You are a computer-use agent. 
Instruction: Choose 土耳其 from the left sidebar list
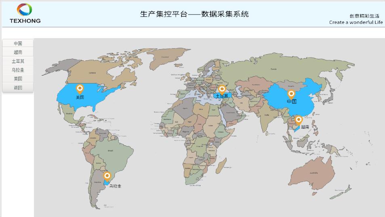tap(18, 61)
